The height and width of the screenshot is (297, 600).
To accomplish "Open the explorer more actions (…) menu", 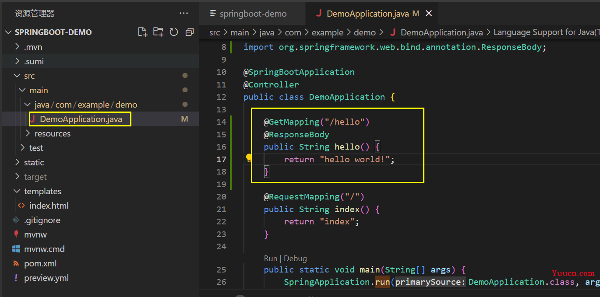I will pos(184,14).
